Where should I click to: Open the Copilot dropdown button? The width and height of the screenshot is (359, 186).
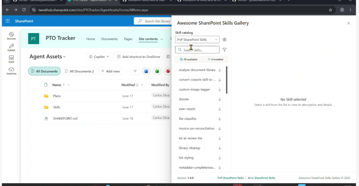point(99,57)
